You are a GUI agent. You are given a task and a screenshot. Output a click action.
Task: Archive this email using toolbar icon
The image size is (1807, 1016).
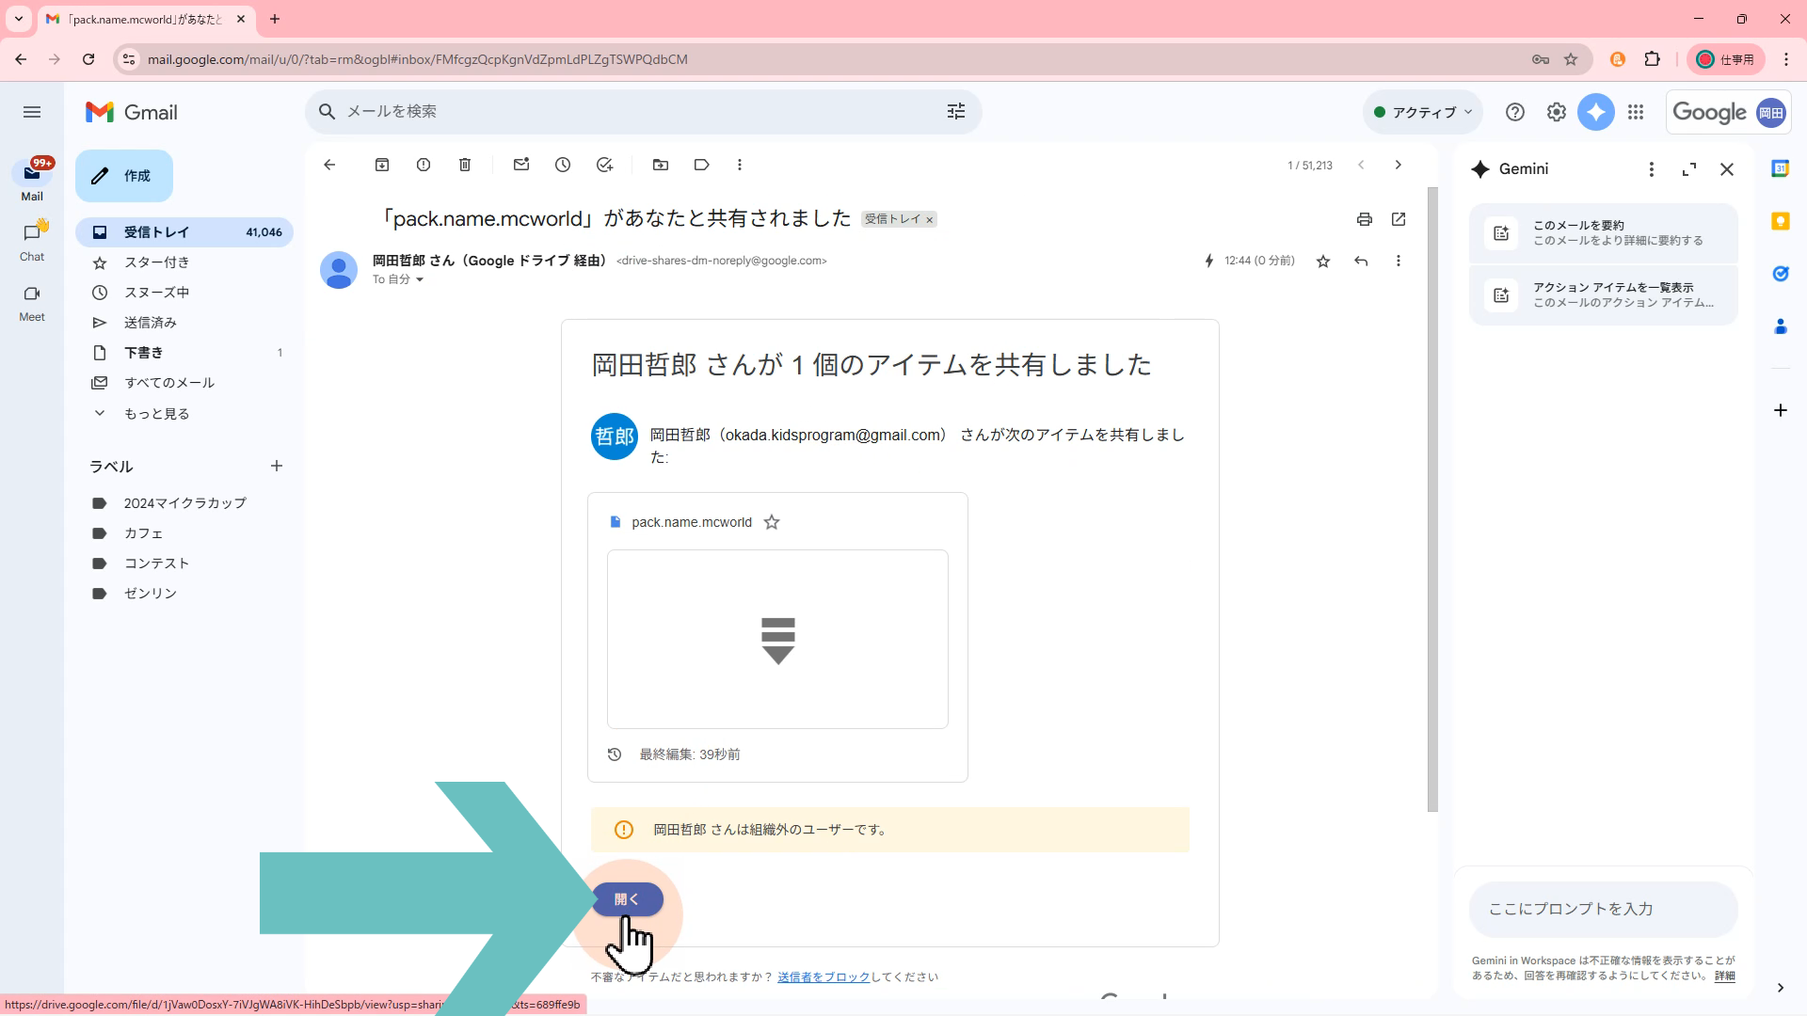pyautogui.click(x=382, y=165)
